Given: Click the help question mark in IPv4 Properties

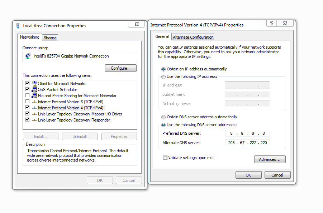Looking at the screenshot, I should pyautogui.click(x=272, y=23).
